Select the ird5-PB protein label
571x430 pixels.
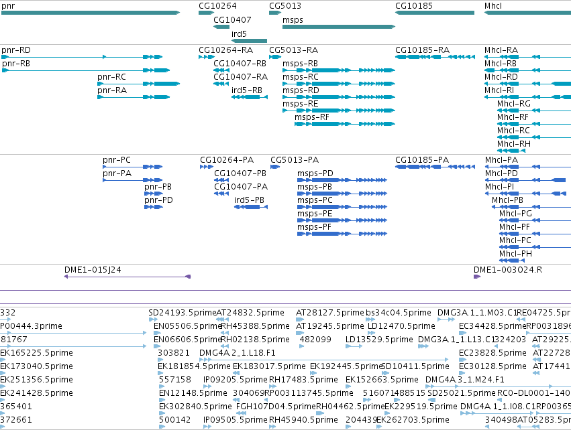tap(249, 200)
